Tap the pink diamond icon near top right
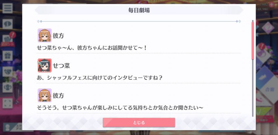Viewport: 278px width, 135px height. [x=268, y=28]
